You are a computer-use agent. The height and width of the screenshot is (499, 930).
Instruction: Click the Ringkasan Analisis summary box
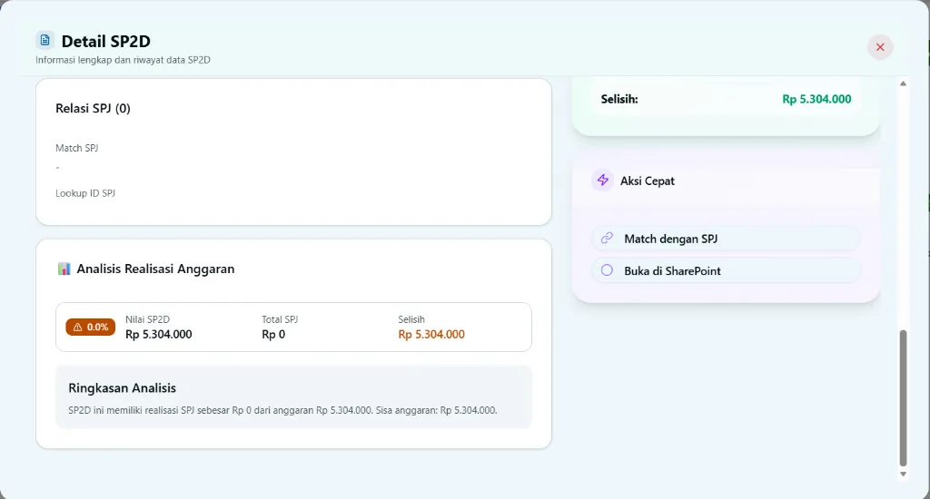pos(293,397)
